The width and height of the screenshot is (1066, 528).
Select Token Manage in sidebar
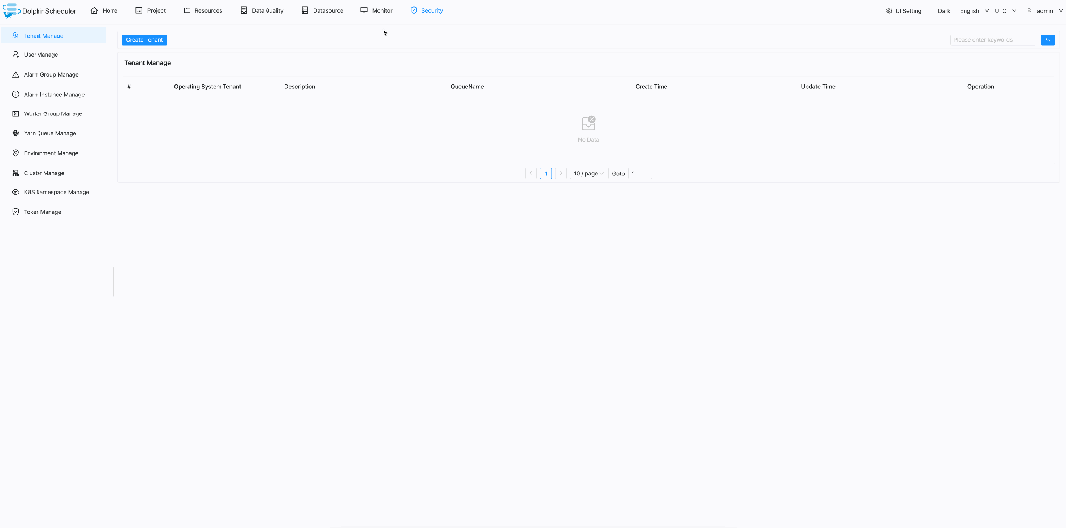point(53,213)
